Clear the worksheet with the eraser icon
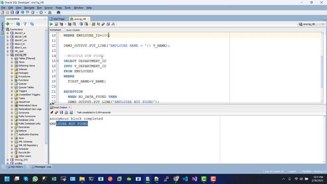This screenshot has width=327, height=184. click(x=103, y=24)
